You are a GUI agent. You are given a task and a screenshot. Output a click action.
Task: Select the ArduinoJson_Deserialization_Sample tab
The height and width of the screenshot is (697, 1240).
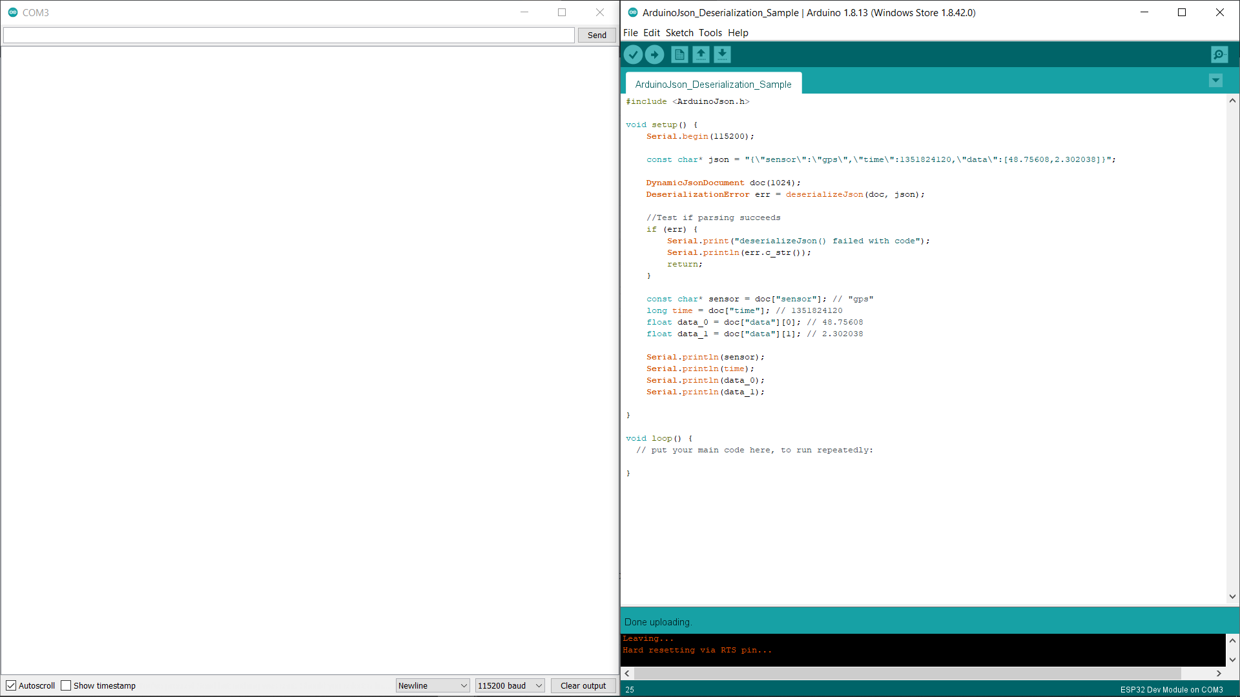[713, 84]
